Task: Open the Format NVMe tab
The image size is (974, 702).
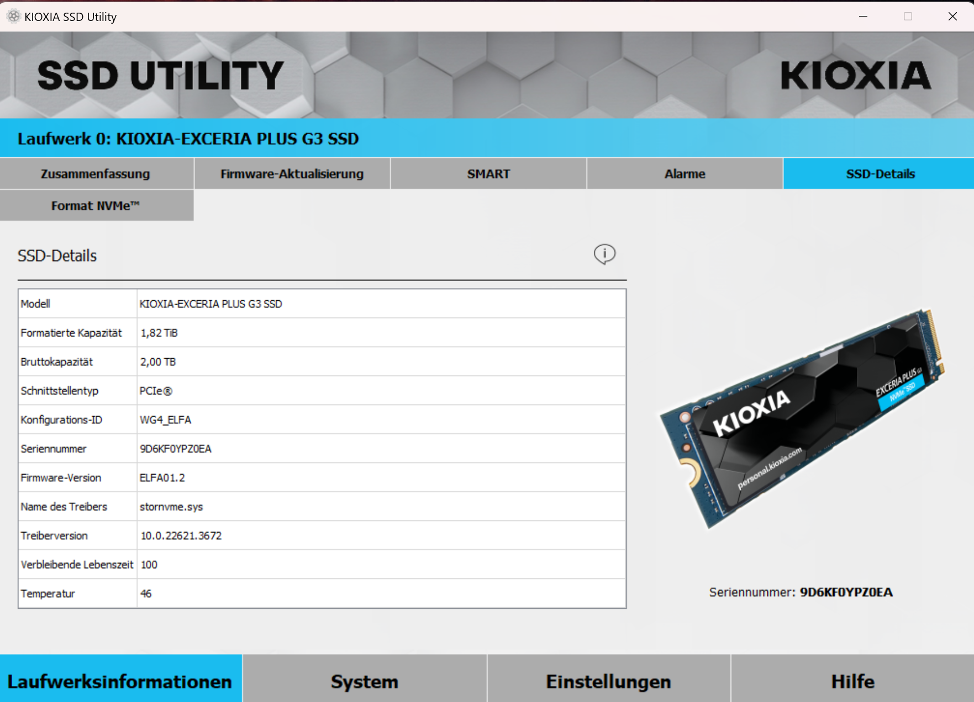Action: pyautogui.click(x=97, y=206)
